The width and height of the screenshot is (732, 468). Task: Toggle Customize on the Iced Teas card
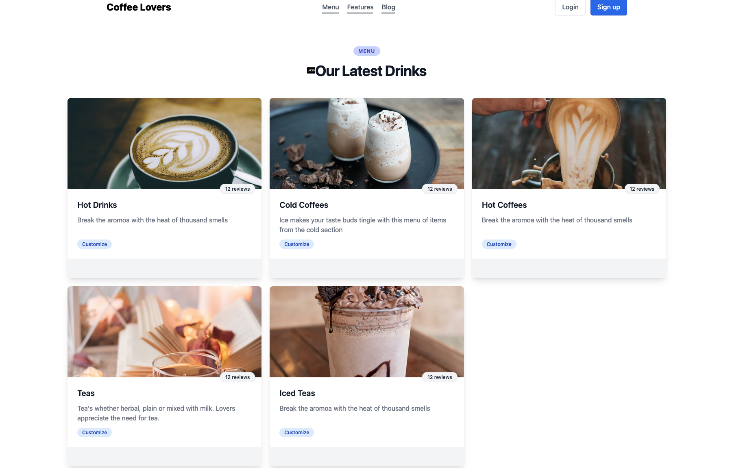click(x=296, y=432)
